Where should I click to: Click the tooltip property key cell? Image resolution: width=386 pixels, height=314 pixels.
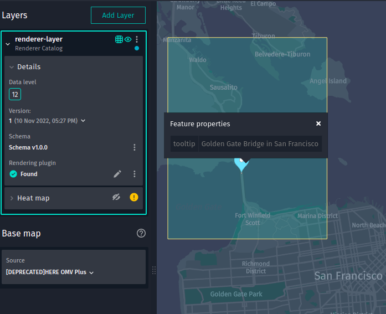tap(184, 144)
